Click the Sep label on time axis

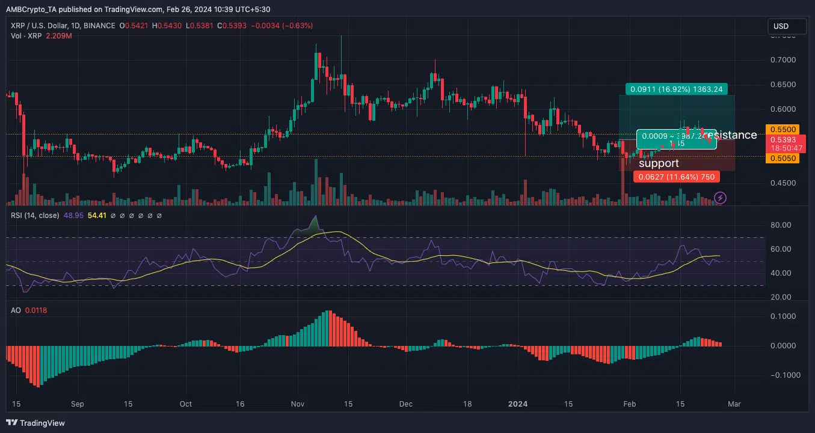click(x=77, y=404)
